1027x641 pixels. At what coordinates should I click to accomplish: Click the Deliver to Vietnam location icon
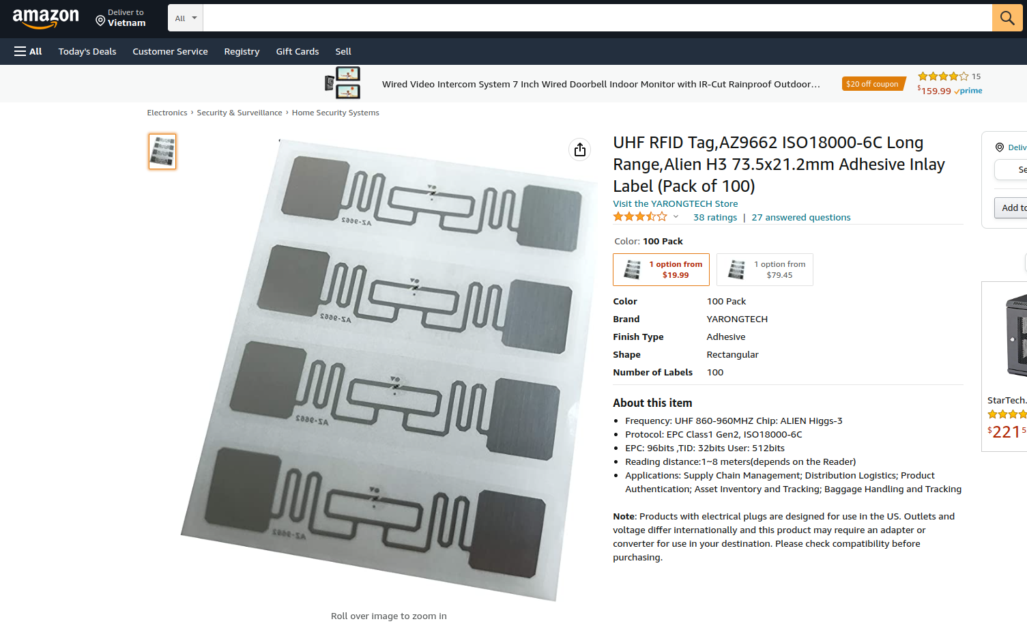(x=100, y=21)
